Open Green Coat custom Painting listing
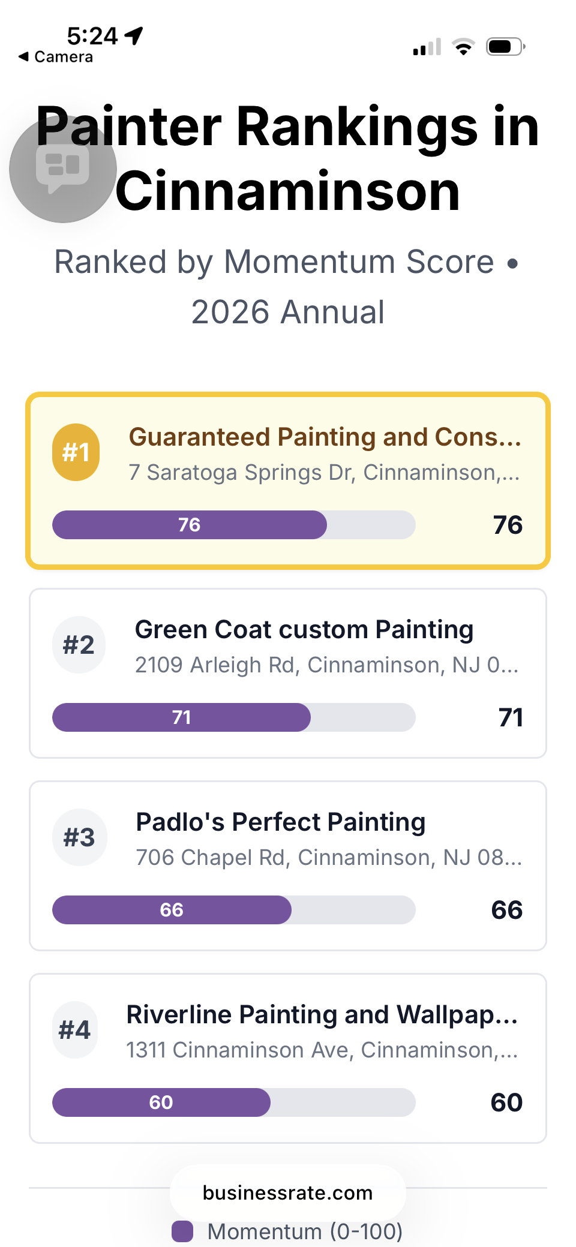 (304, 630)
